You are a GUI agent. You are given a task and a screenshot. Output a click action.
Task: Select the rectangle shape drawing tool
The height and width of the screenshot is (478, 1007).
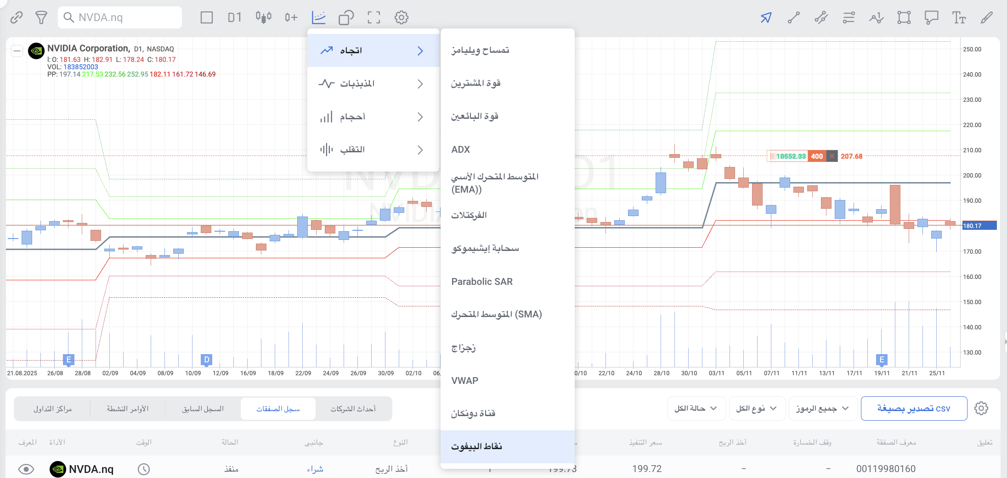click(904, 17)
